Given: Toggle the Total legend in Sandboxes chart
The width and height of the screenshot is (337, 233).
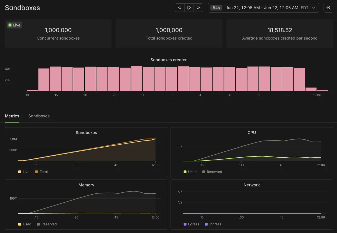Looking at the screenshot, I should point(41,172).
